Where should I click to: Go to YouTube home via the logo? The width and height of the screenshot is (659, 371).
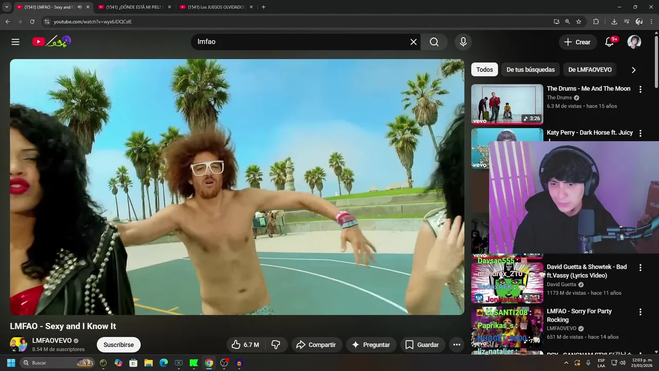click(x=51, y=42)
